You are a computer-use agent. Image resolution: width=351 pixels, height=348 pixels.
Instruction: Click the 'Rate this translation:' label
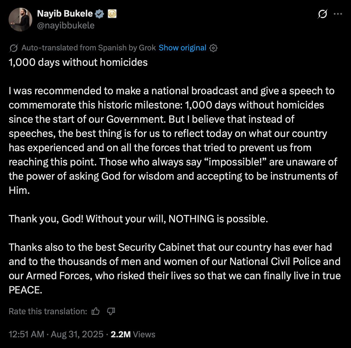coord(48,311)
